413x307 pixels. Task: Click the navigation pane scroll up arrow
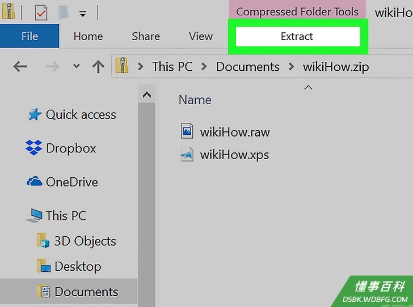point(147,95)
